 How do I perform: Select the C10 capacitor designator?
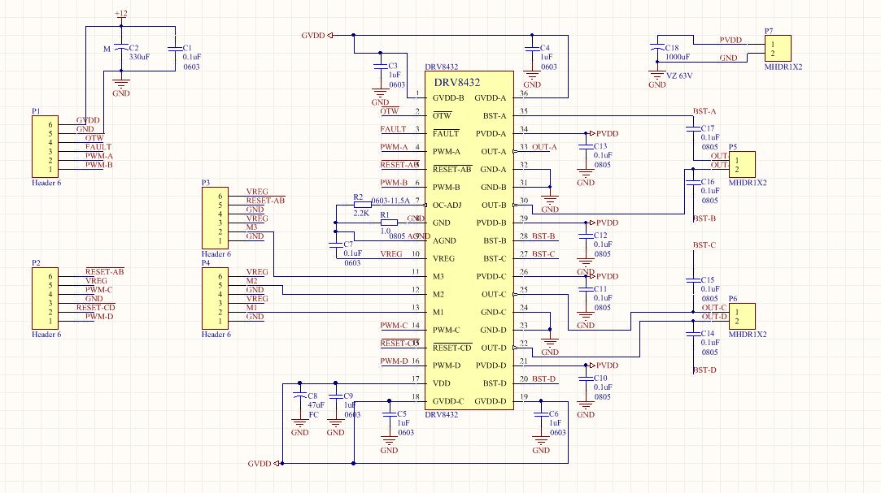[600, 378]
